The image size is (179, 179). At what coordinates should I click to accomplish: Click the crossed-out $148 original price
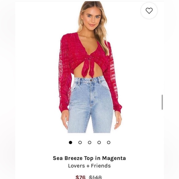point(95,177)
